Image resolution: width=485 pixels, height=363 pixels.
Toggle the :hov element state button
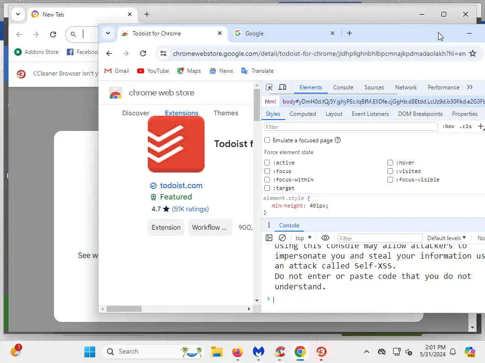tap(448, 126)
